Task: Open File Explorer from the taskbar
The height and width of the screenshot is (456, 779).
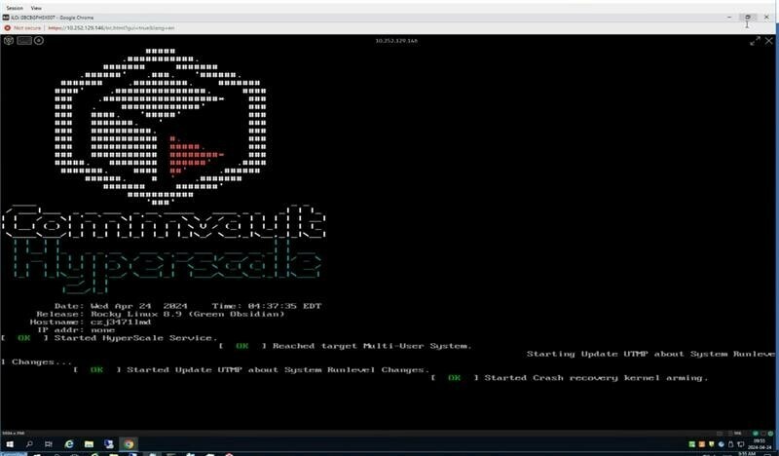Action: coord(89,444)
